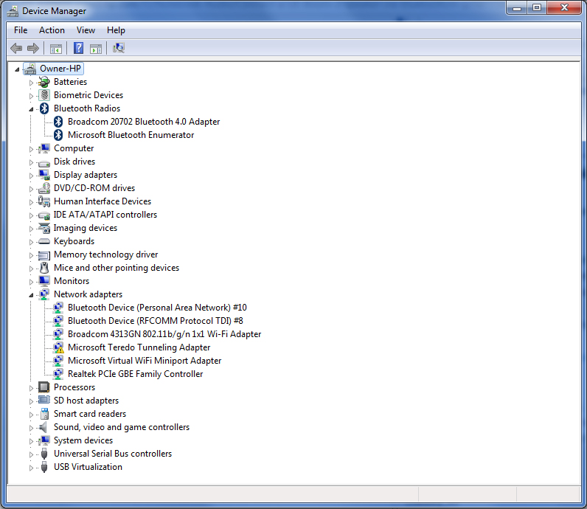Click the Realtek PCIe GBE controller icon
This screenshot has height=509, width=587.
(58, 374)
